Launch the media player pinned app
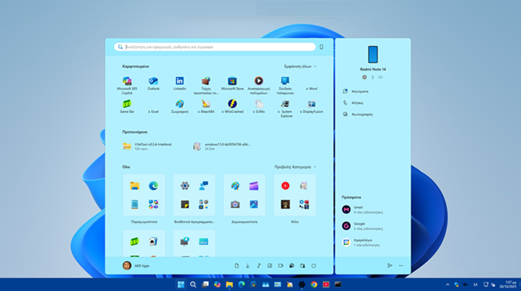Viewport: 521px width, 291px height. click(x=258, y=85)
